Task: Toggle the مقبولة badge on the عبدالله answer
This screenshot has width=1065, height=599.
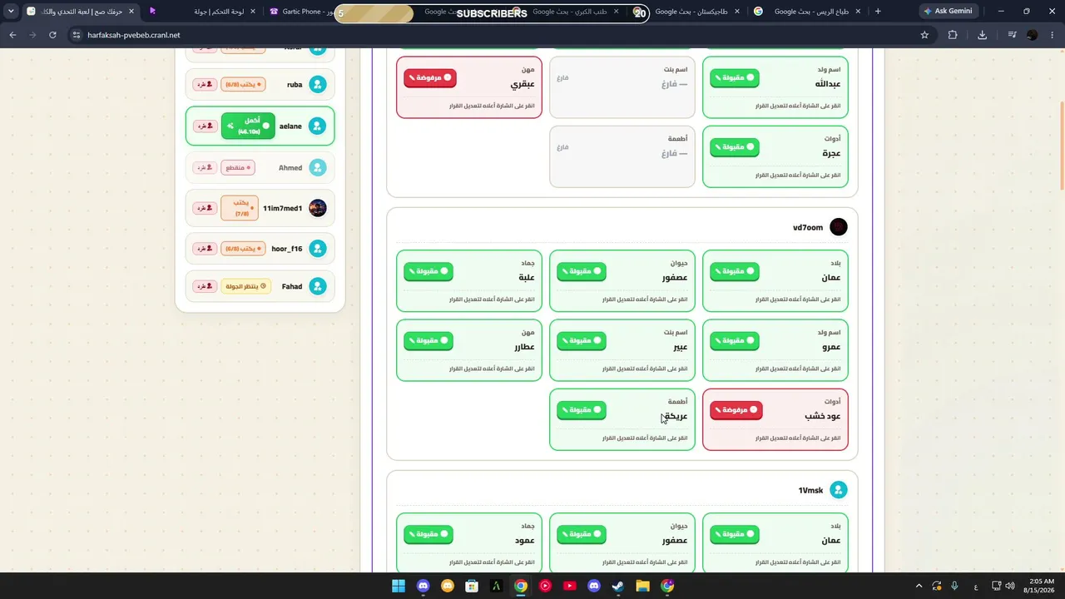Action: 734,77
